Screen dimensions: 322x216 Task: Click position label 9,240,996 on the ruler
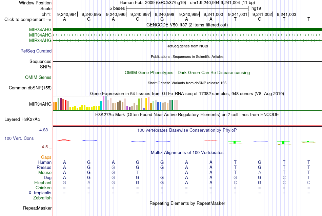click(116, 14)
